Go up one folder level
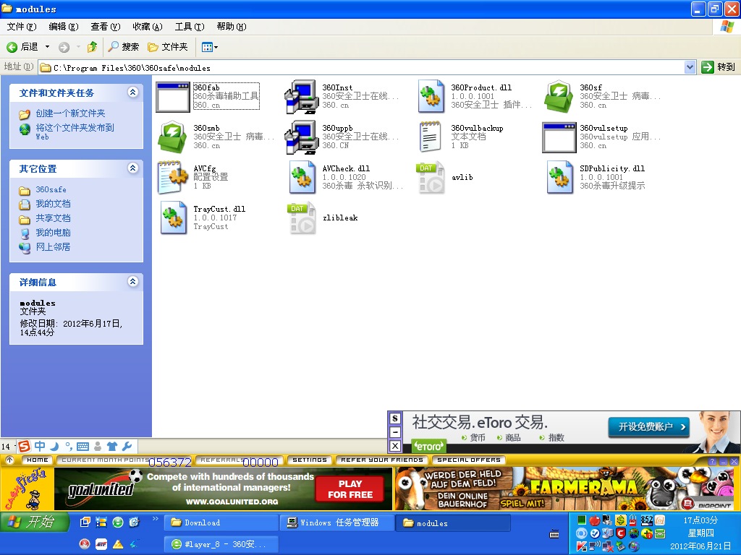 point(92,47)
